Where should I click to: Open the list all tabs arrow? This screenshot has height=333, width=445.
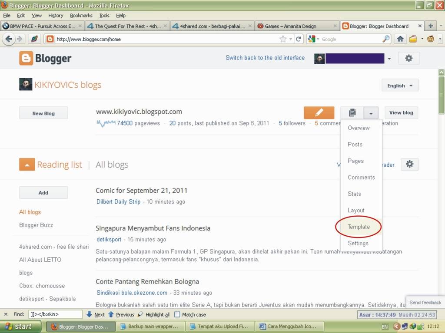click(x=441, y=26)
